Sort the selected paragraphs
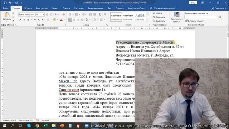The image size is (229, 129). tap(100, 14)
